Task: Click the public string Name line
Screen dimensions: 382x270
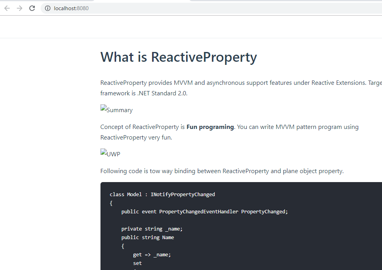Action: 148,238
